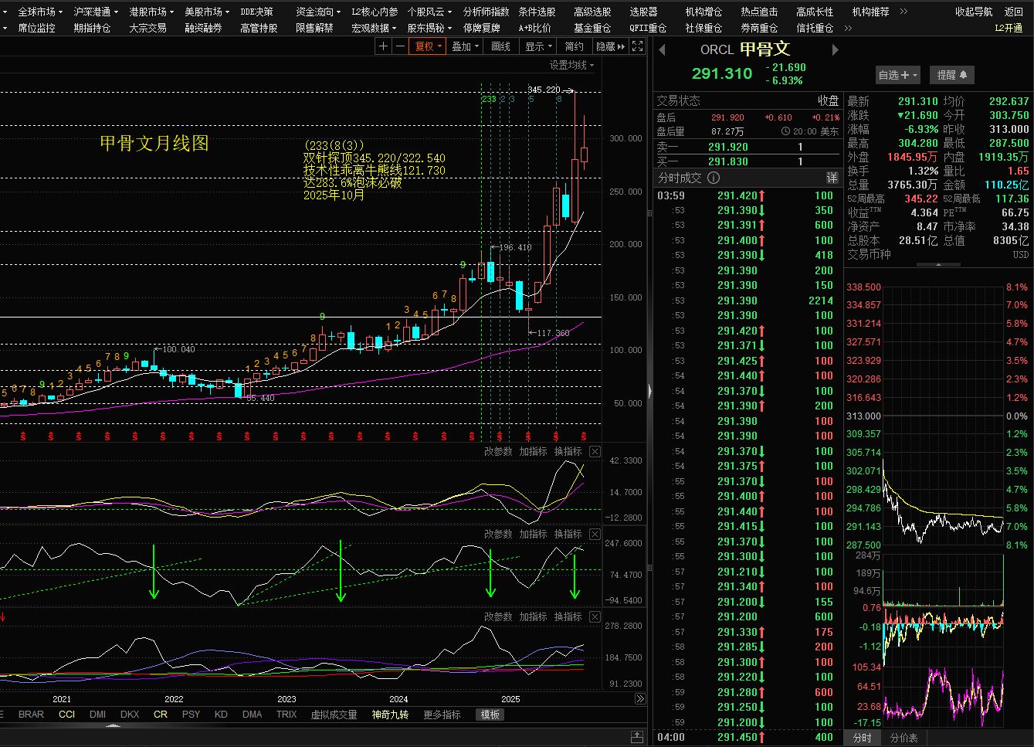The width and height of the screenshot is (1034, 747).
Task: Open the 自选+ watchlist dropdown
Action: coord(897,75)
